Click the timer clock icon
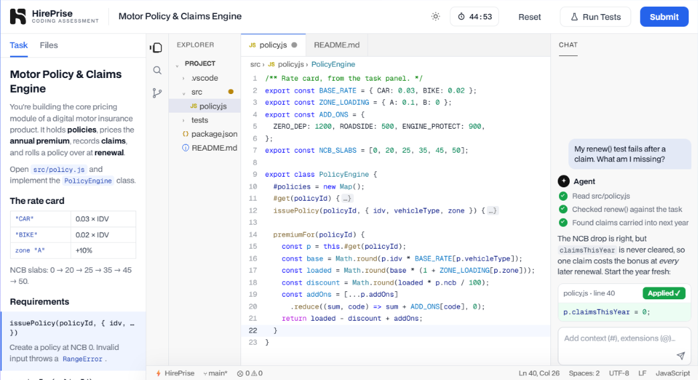This screenshot has width=698, height=380. (461, 17)
